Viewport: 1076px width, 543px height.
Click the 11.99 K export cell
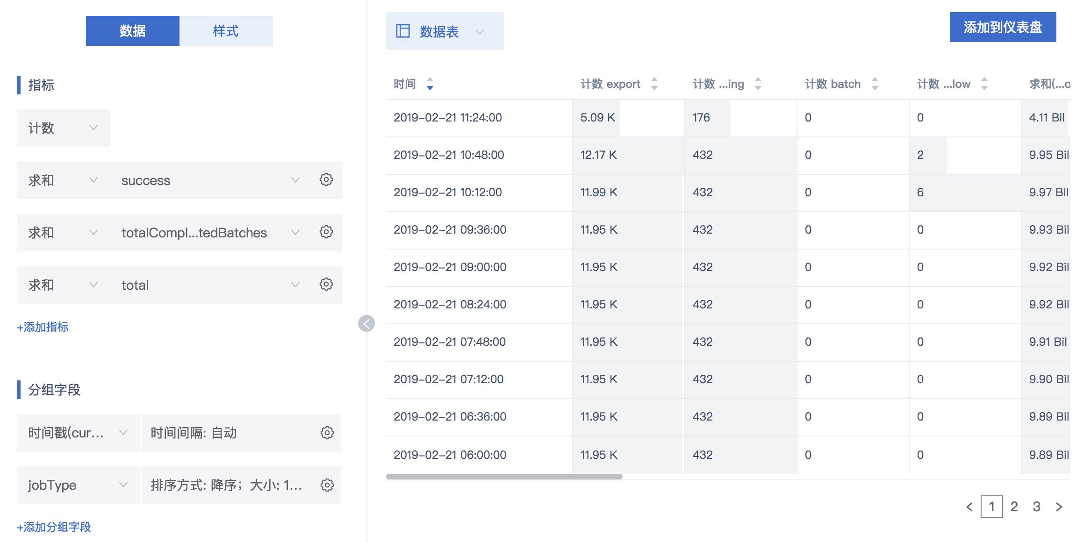coord(628,193)
